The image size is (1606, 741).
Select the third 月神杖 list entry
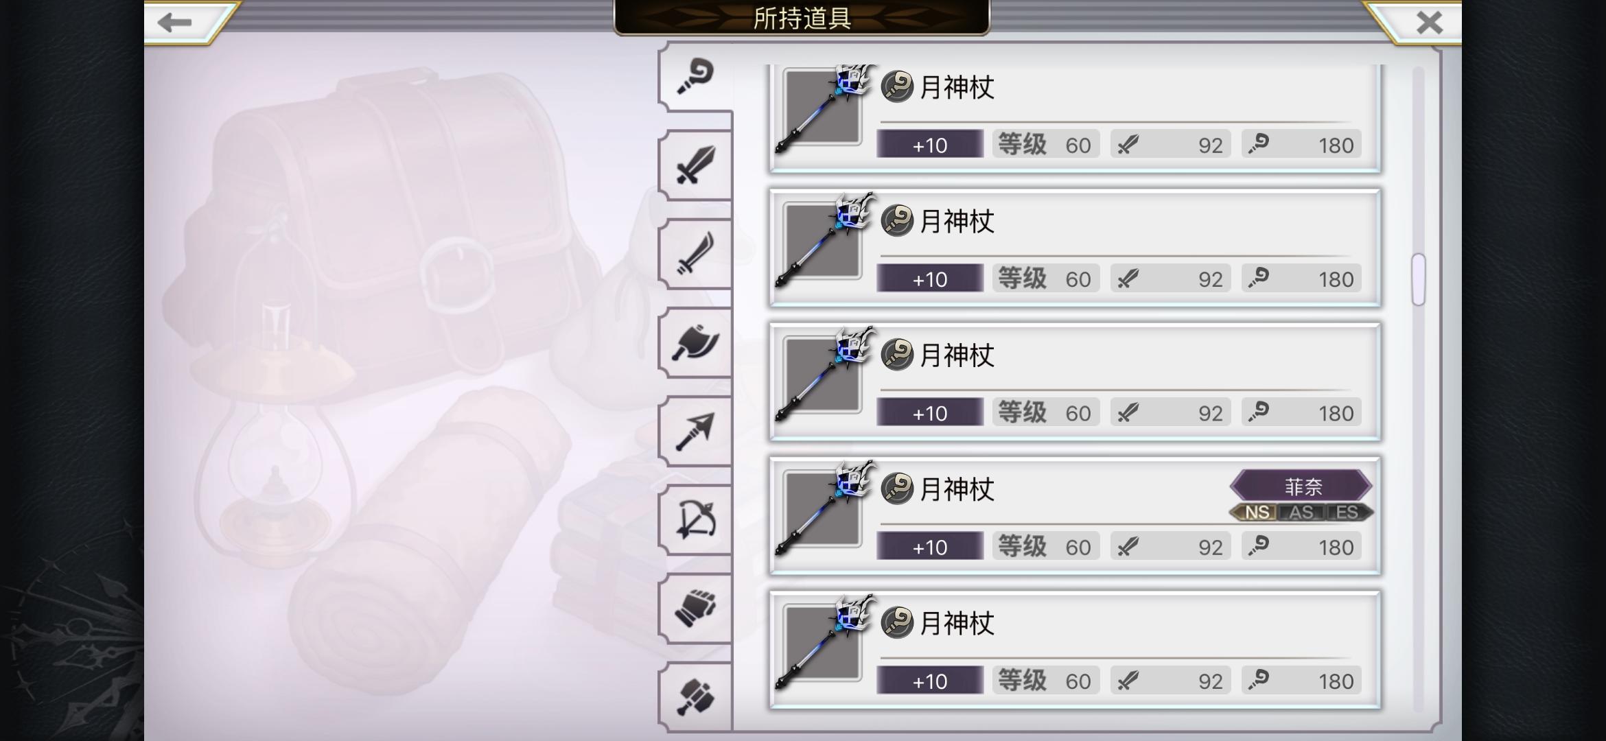click(x=1075, y=382)
